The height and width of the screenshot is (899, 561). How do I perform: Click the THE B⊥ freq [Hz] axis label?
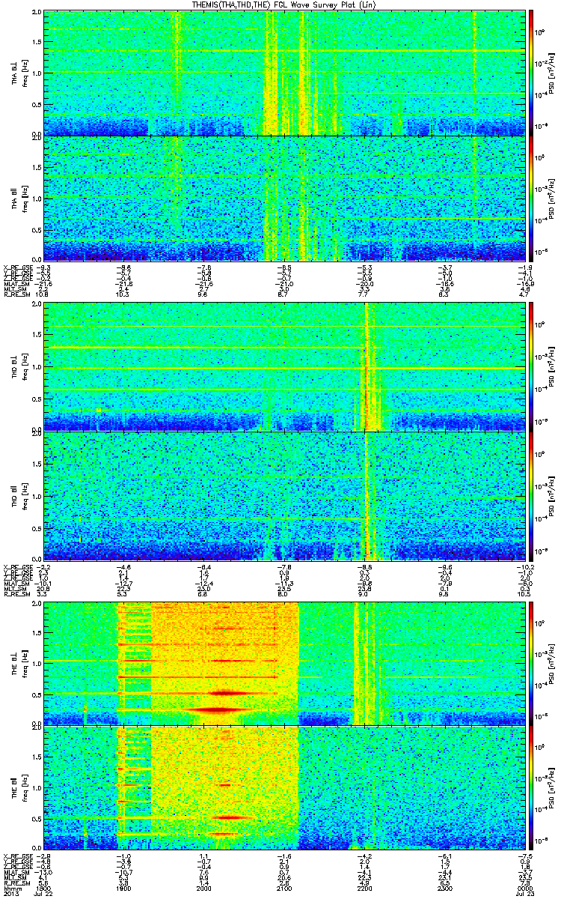(x=18, y=663)
